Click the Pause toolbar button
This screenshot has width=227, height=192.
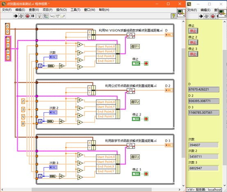point(33,16)
